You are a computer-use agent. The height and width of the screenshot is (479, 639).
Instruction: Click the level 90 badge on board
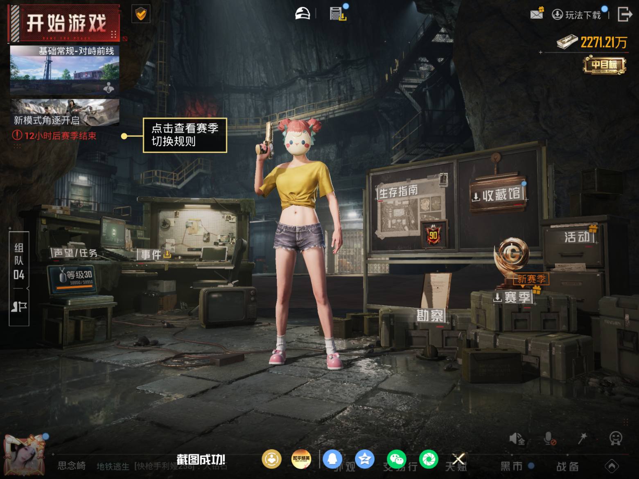tap(434, 235)
